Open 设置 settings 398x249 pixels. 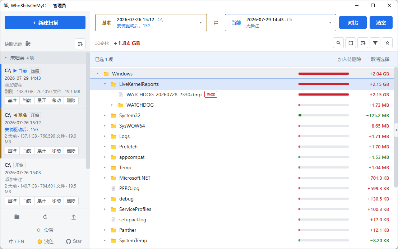[x=45, y=230]
